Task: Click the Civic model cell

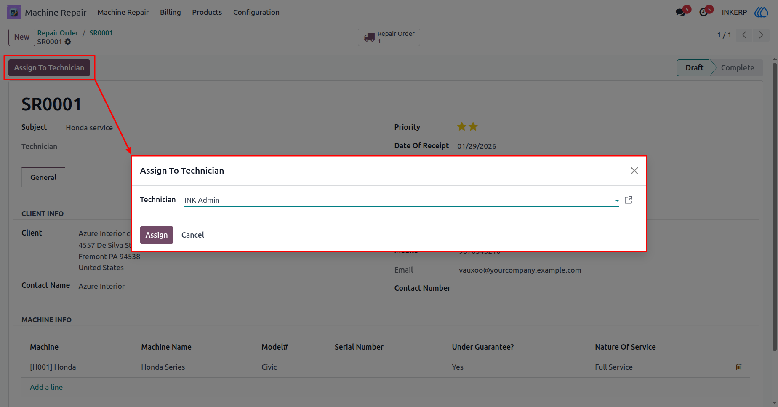Action: coord(269,367)
